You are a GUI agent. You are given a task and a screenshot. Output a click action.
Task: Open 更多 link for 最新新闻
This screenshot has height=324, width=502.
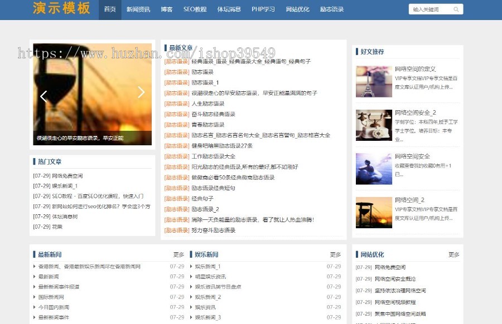tap(178, 254)
